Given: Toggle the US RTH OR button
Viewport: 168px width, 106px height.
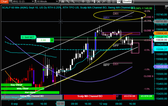Looking at the screenshot, I should (146, 97).
